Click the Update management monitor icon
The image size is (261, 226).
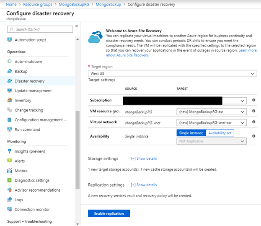(10, 91)
